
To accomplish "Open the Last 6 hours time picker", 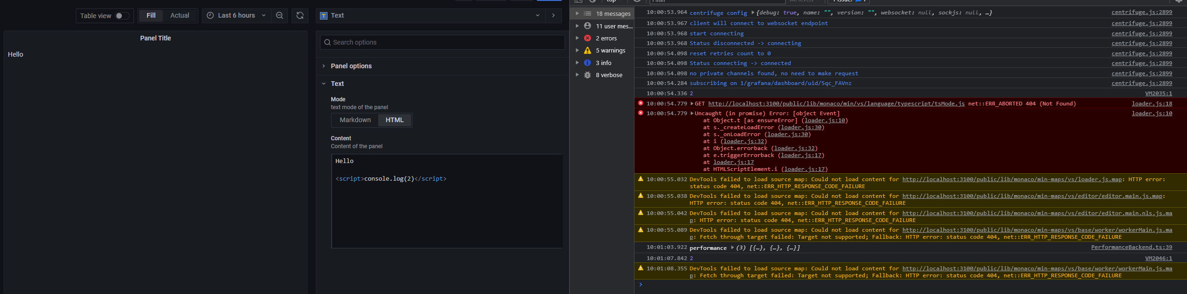I will pyautogui.click(x=236, y=15).
